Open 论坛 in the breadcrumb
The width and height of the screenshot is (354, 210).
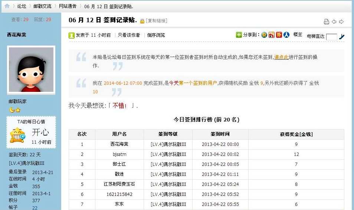click(22, 6)
